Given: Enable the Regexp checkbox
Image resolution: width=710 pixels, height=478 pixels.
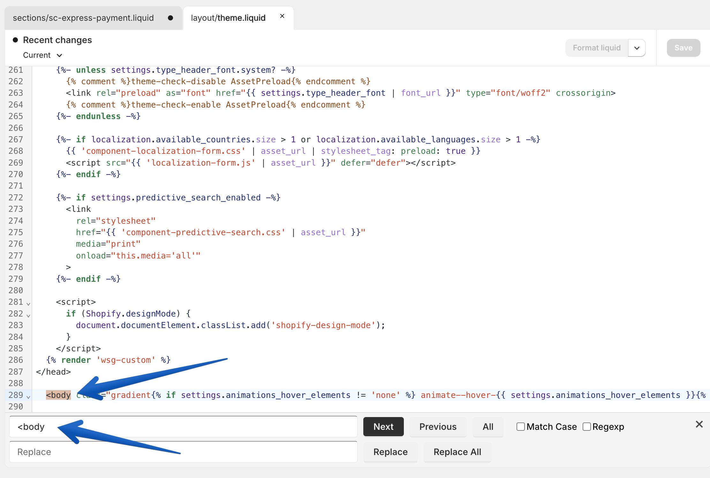Looking at the screenshot, I should [587, 427].
